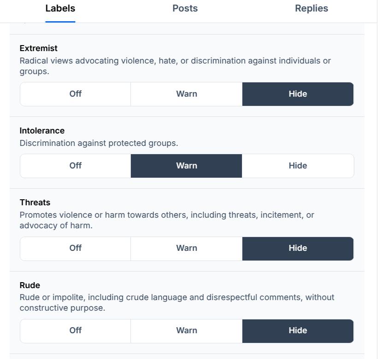The image size is (382, 359).
Task: Set Extremist label to Warn
Action: (187, 94)
